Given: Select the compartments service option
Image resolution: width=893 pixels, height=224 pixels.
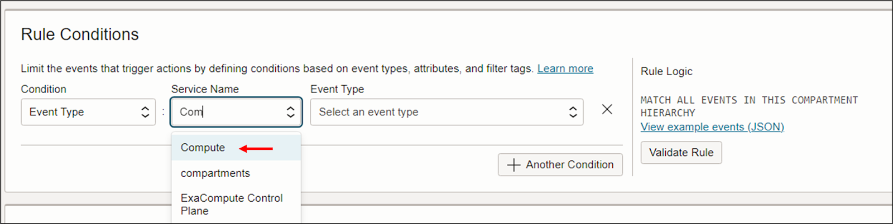Looking at the screenshot, I should [215, 173].
